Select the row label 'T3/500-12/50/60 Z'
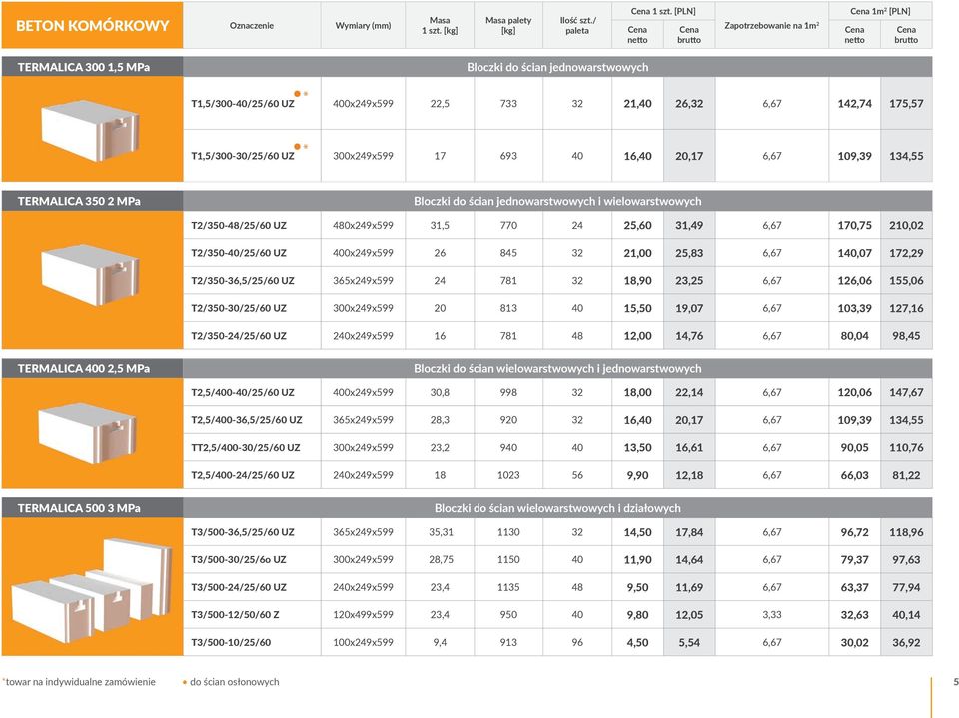 pos(235,614)
